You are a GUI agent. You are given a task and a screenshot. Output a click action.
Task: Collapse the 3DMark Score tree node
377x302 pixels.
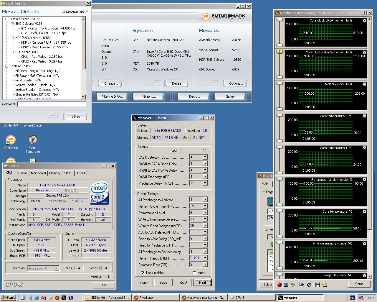click(7, 19)
